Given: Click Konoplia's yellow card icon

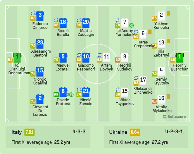Looking at the screenshot, I should click(168, 13).
